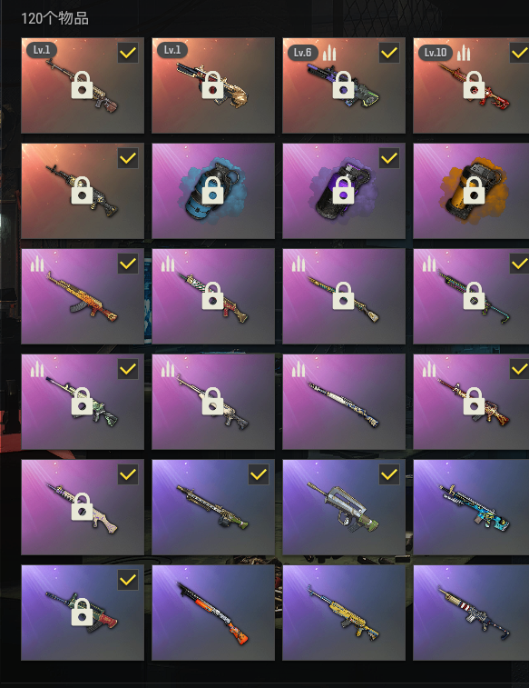This screenshot has width=529, height=688.
Task: Select the striped-barrel rifle skin in bottom row
Action: (x=471, y=613)
